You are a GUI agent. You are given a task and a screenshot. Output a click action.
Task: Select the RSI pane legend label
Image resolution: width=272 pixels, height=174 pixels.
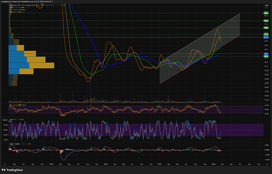pyautogui.click(x=11, y=105)
